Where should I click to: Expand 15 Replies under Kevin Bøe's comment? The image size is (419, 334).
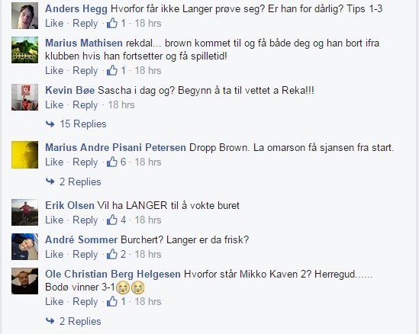point(83,124)
